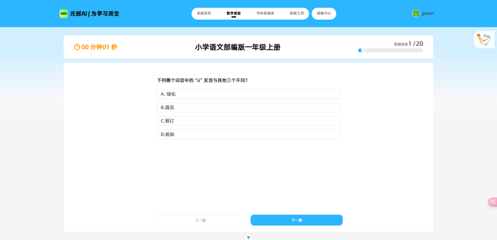The height and width of the screenshot is (240, 497).
Task: Click the jjason username text
Action: click(427, 14)
